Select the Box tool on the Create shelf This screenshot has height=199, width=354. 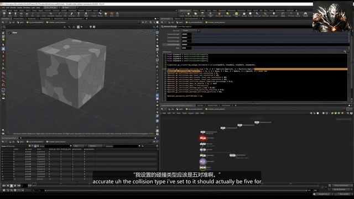[4, 14]
